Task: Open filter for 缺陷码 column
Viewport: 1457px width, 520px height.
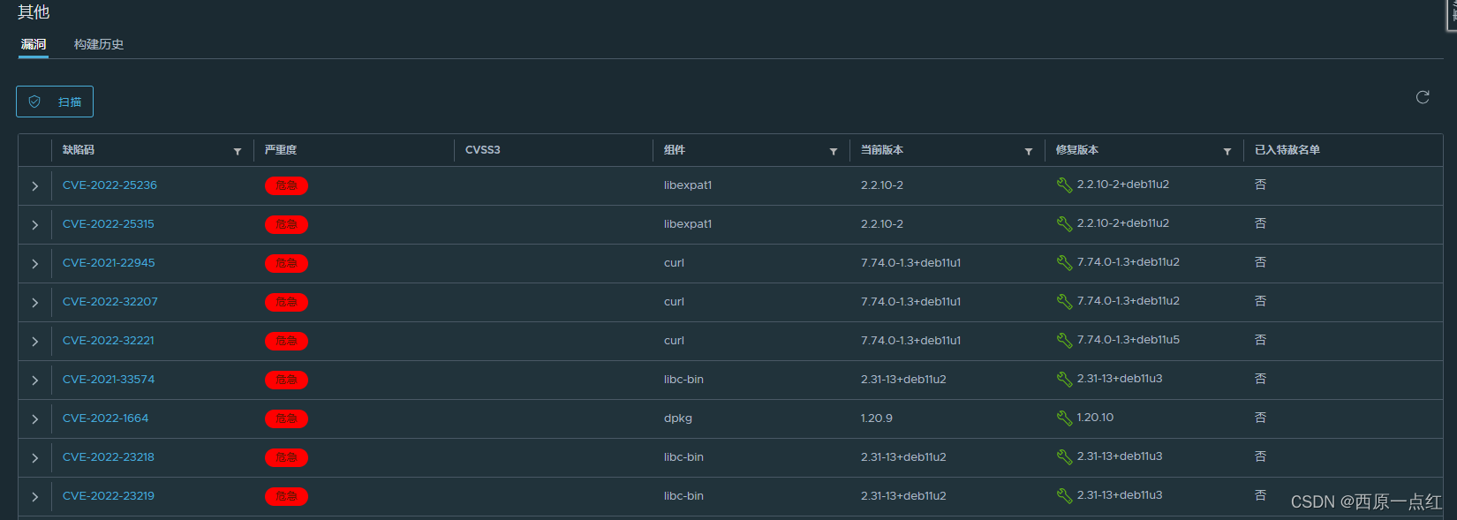Action: [238, 152]
